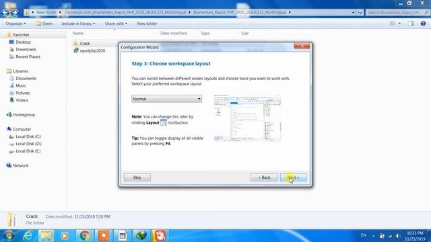
Task: Click the EN language indicator
Action: click(364, 235)
